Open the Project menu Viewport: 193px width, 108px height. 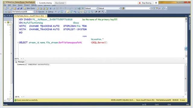point(27,5)
